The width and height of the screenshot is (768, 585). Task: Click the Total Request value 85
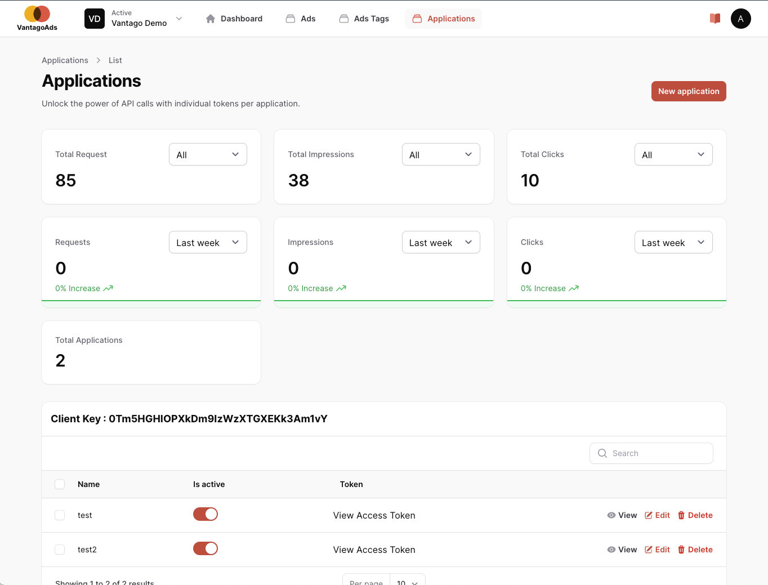pos(66,180)
